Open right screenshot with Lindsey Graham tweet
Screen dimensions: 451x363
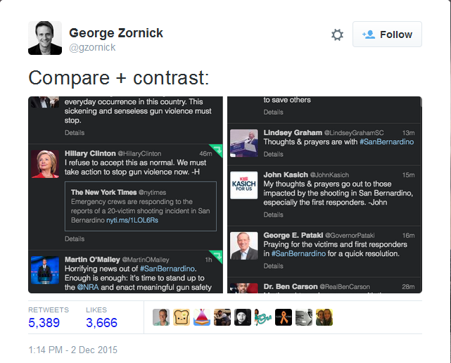pos(324,195)
